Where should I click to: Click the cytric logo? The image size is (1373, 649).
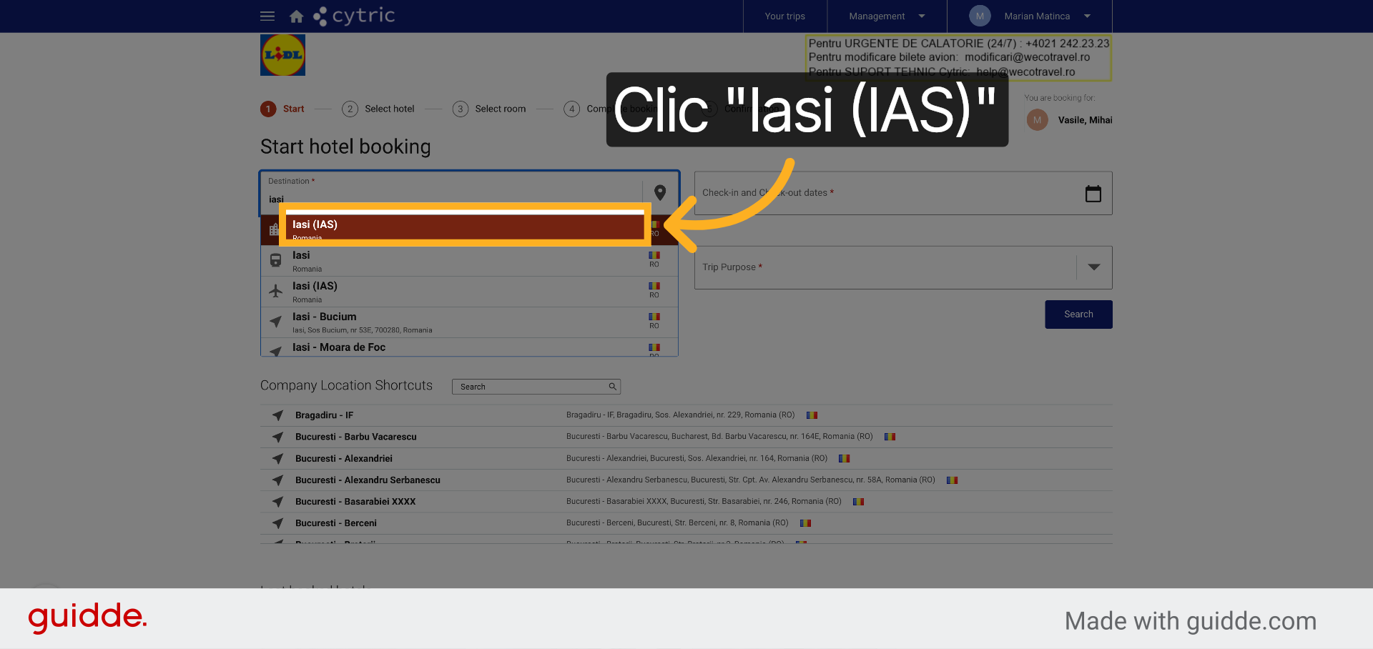tap(354, 16)
